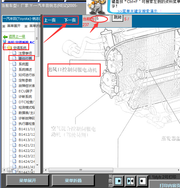Go to next page with 下一页
Screen dimensions: 180x188
[70, 20]
